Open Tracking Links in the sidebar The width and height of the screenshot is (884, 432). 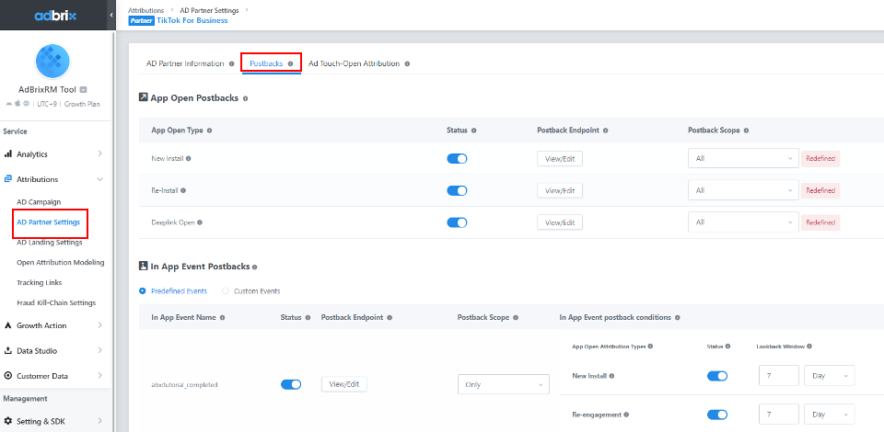(x=38, y=282)
